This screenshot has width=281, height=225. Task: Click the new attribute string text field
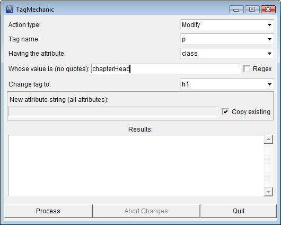pyautogui.click(x=113, y=112)
